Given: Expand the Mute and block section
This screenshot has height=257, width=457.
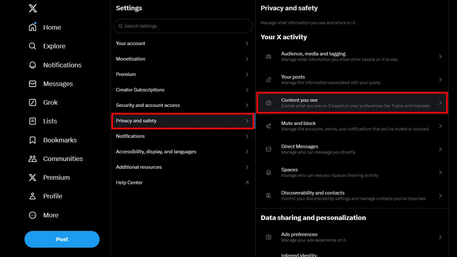Looking at the screenshot, I should 352,126.
